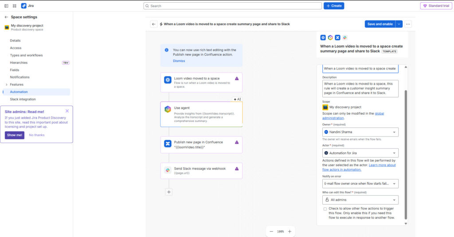Click the Scope value My discovery project

tap(345, 107)
